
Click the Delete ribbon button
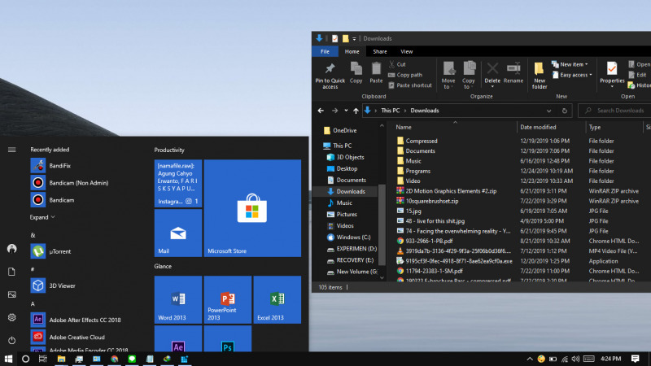pos(492,76)
